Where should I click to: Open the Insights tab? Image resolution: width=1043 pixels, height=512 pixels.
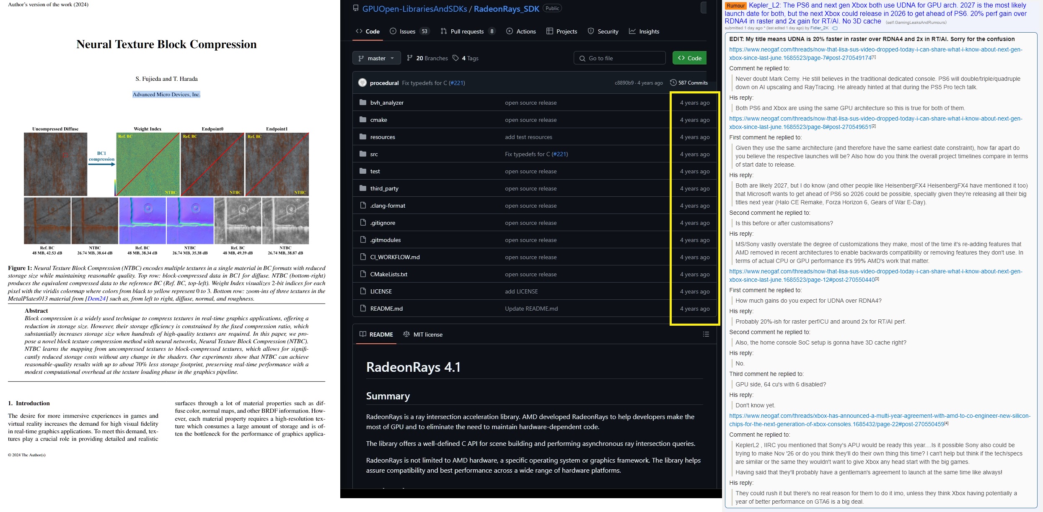coord(644,31)
